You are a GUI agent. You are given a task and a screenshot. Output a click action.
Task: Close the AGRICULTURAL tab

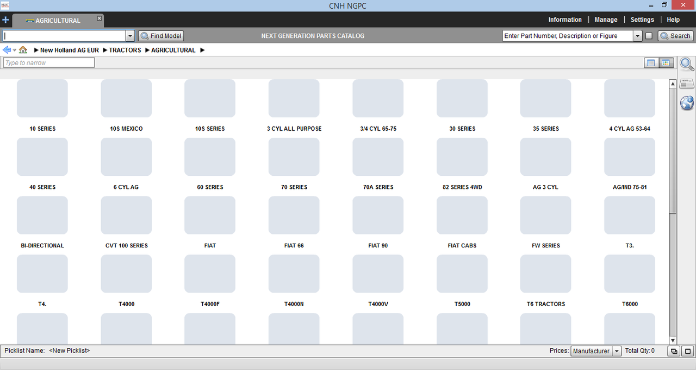[100, 18]
